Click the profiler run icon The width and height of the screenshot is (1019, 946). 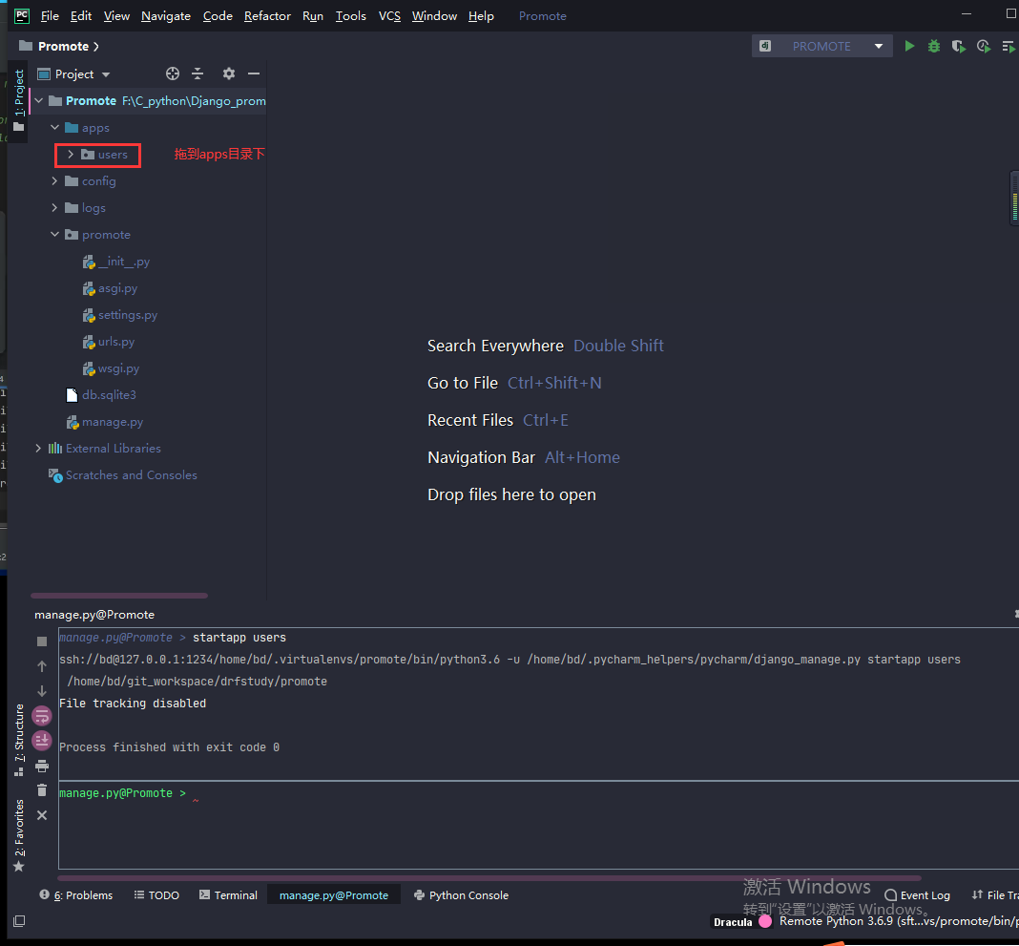(984, 46)
